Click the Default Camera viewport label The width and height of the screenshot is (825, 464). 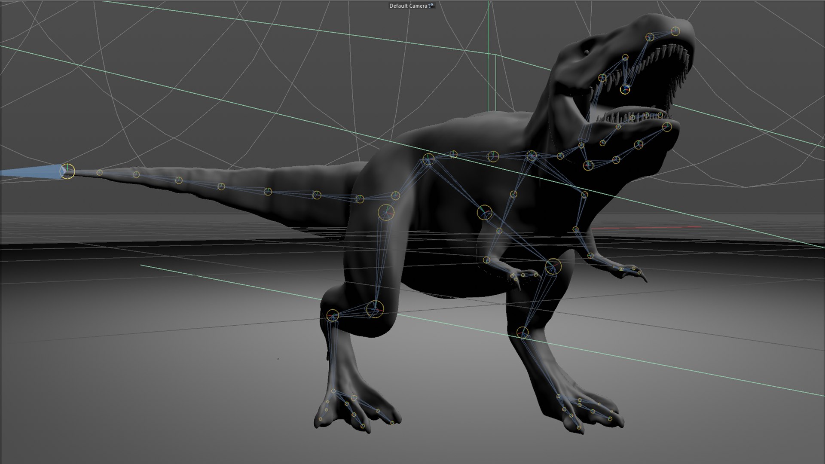click(x=408, y=6)
